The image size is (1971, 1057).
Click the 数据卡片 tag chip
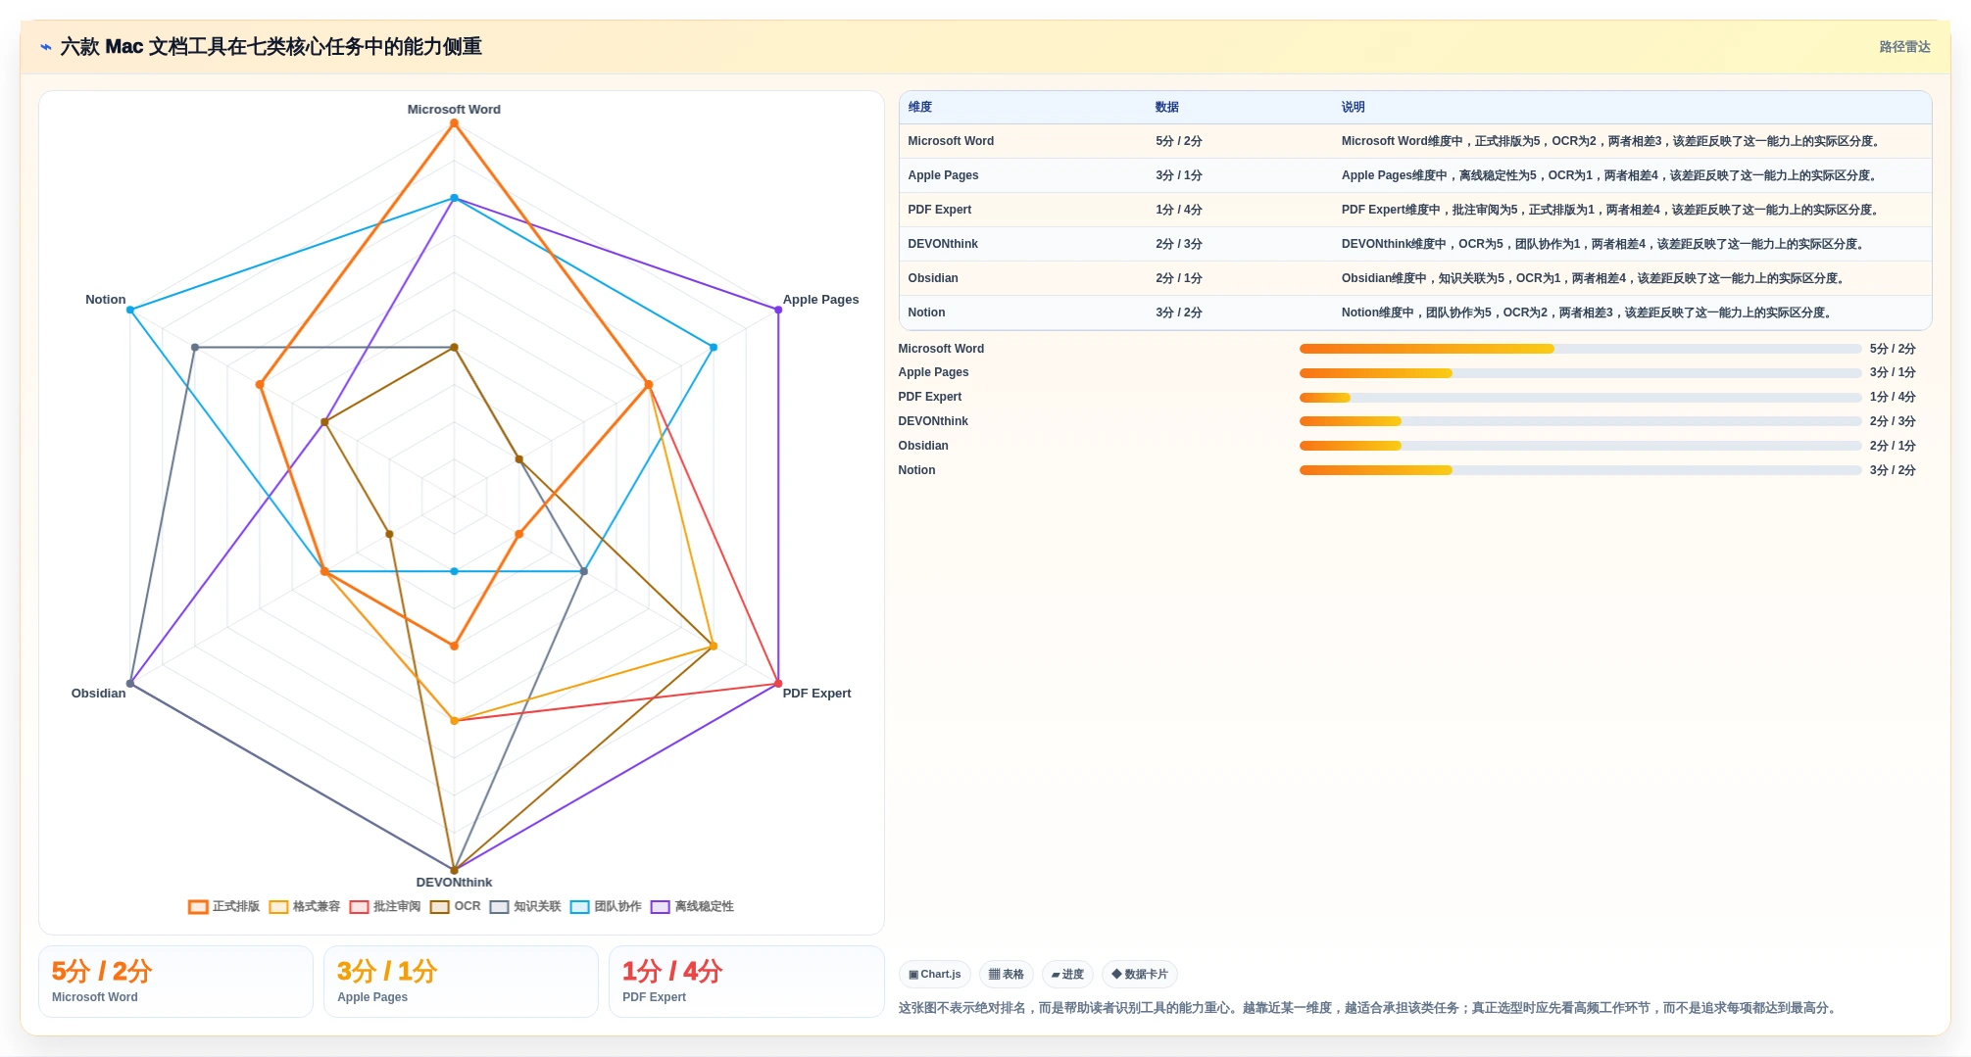1139,974
